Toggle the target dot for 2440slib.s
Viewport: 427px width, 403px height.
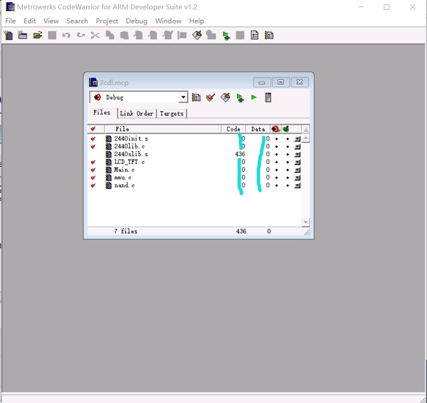276,155
